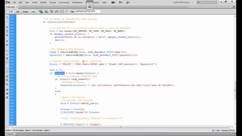Toggle Highlight Invalid Code
Image resolution: width=242 pixels, height=136 pixels.
click(x=7, y=55)
